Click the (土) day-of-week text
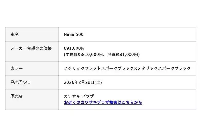Viewport: 206px width, 137px height. click(x=98, y=82)
